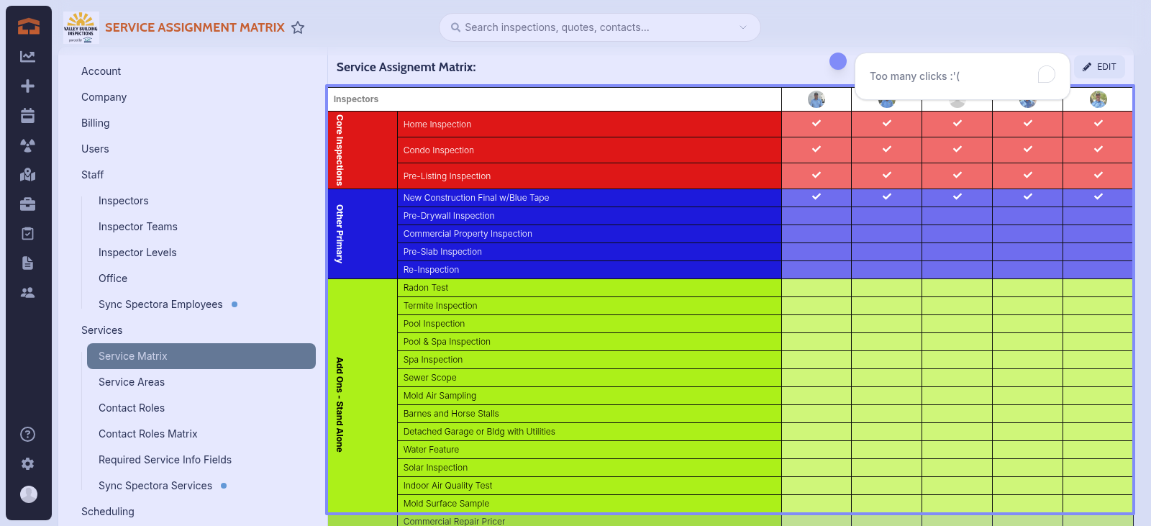
Task: Open the calendar icon in sidebar
Action: tap(28, 116)
